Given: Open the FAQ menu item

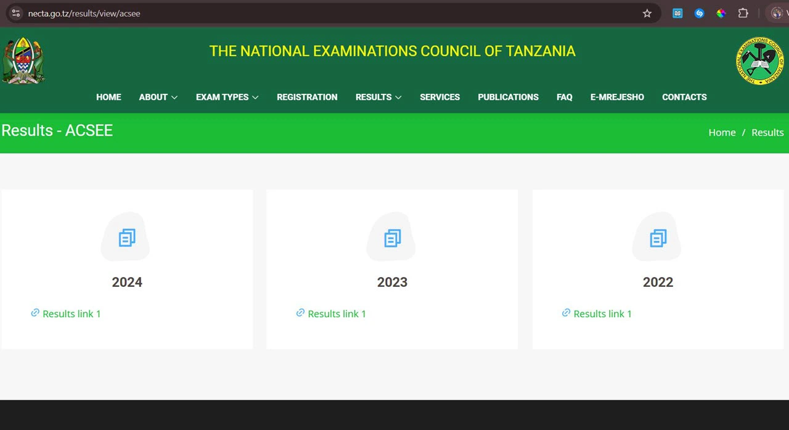Looking at the screenshot, I should pyautogui.click(x=564, y=97).
